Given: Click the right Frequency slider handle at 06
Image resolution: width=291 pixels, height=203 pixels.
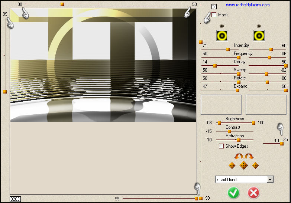Looking at the screenshot, I should (270, 58).
